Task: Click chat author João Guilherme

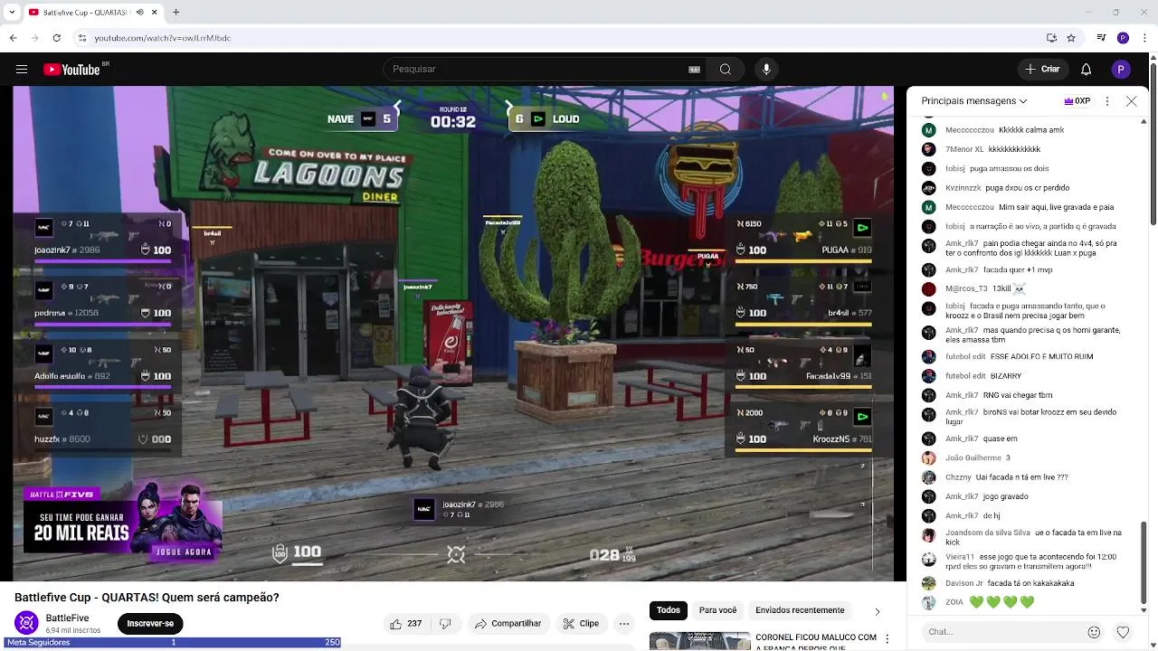Action: coord(973,458)
